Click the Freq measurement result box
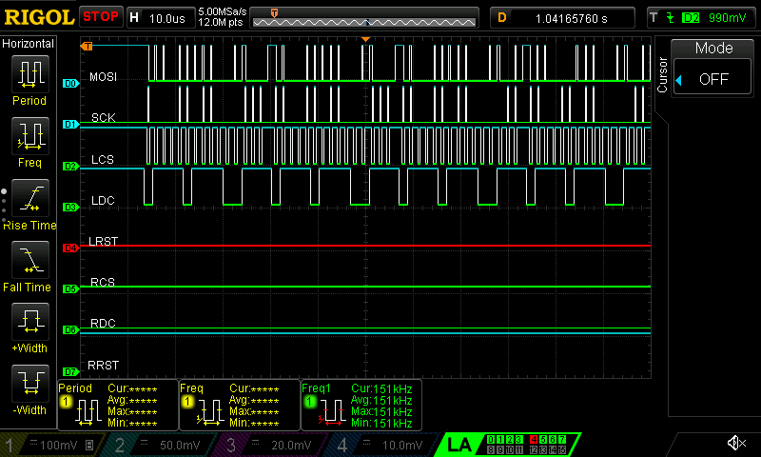This screenshot has width=761, height=457. click(x=240, y=405)
